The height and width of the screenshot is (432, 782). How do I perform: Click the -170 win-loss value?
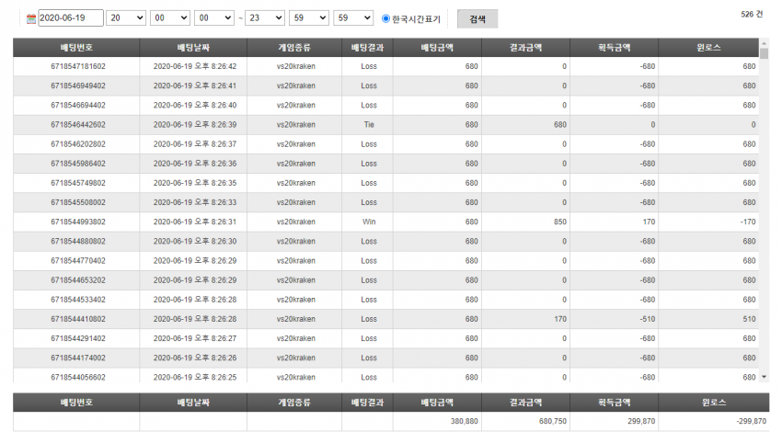(748, 222)
